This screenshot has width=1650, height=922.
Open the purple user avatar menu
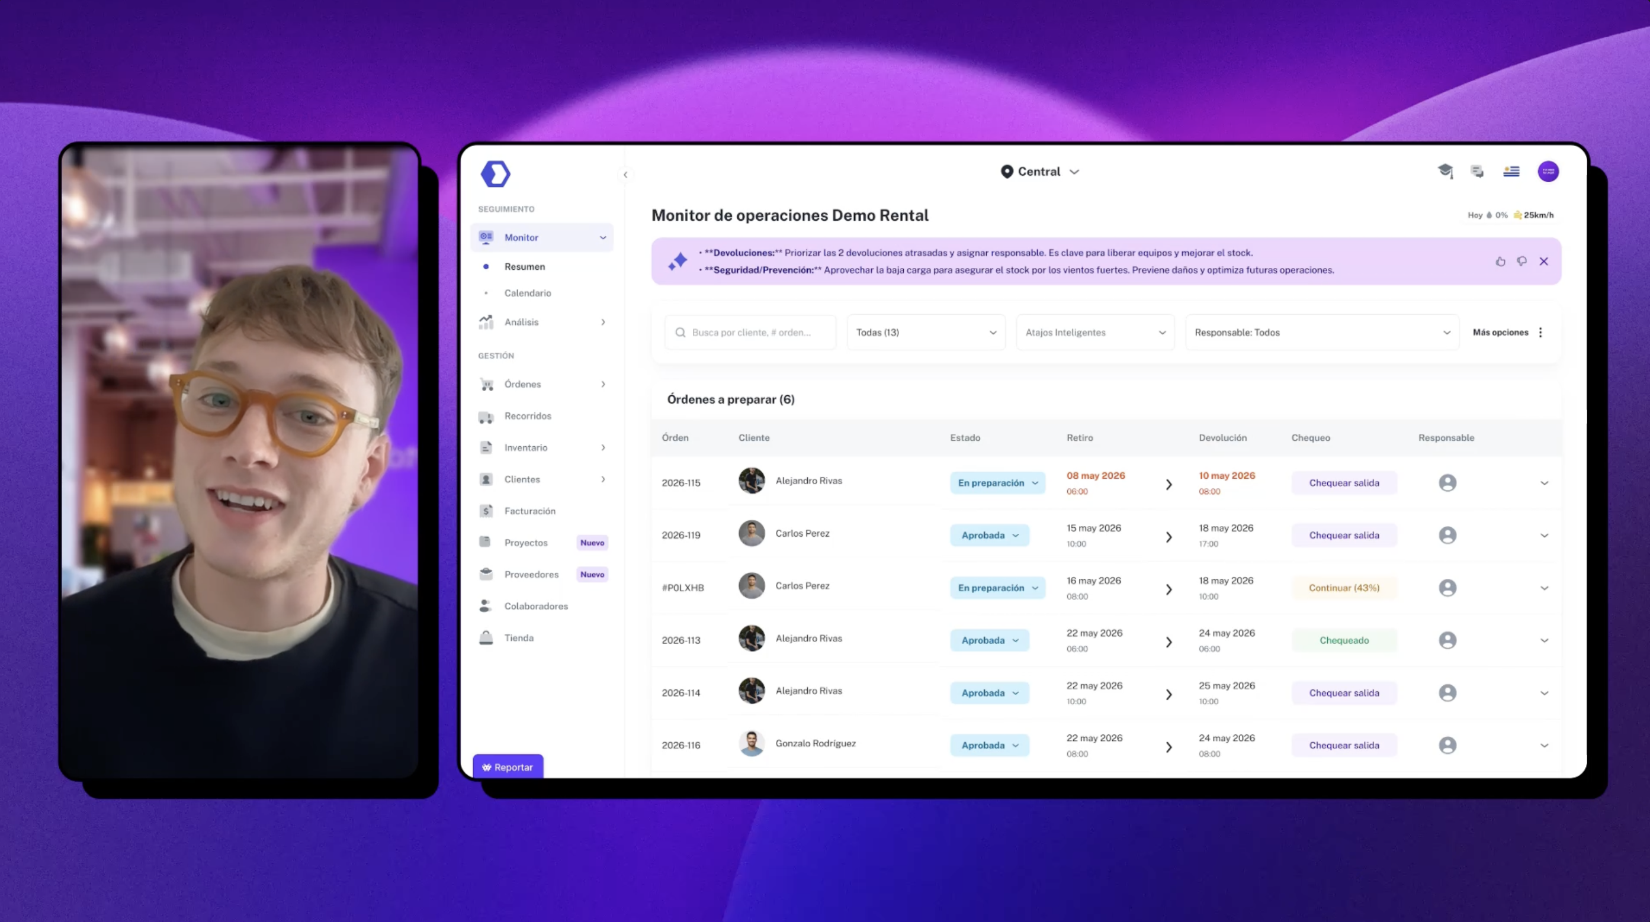point(1548,172)
